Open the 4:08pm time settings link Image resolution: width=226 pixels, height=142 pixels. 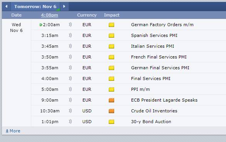(49, 15)
